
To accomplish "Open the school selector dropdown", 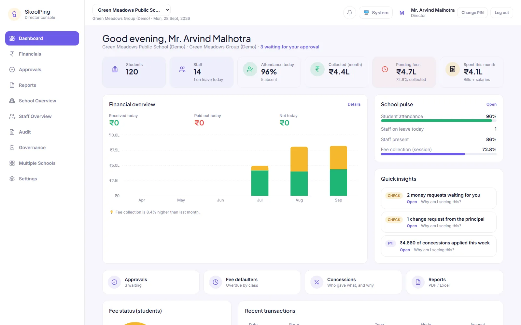I will 132,10.
